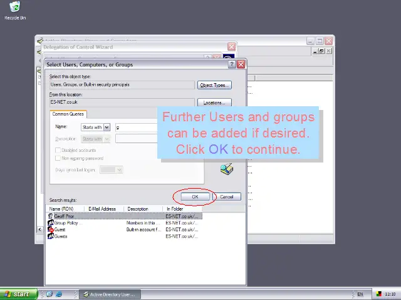401x300 pixels.
Task: Click the ES-NET.co.uk location field
Action: pos(122,102)
